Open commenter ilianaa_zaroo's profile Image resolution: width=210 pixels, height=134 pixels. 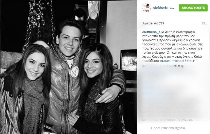click(x=152, y=67)
